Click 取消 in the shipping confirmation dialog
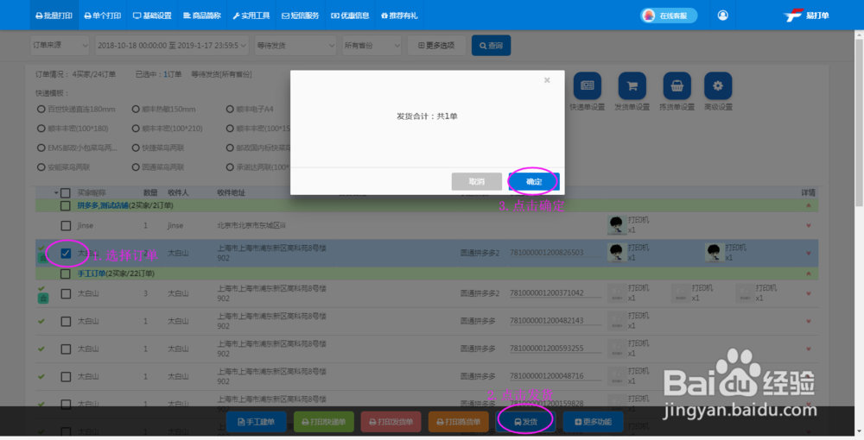This screenshot has height=440, width=864. point(477,181)
